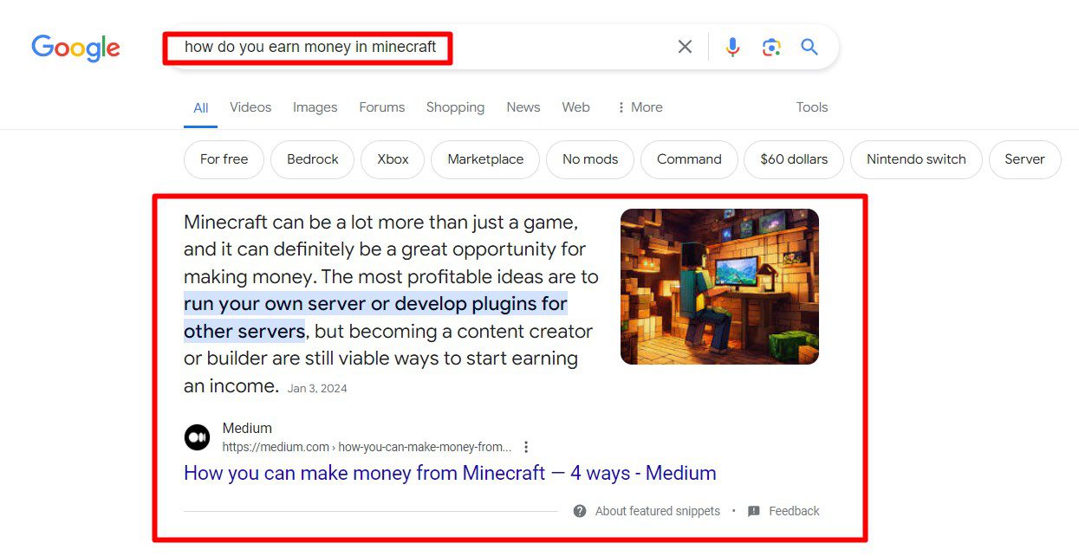
Task: Switch to the News tab
Action: (523, 107)
